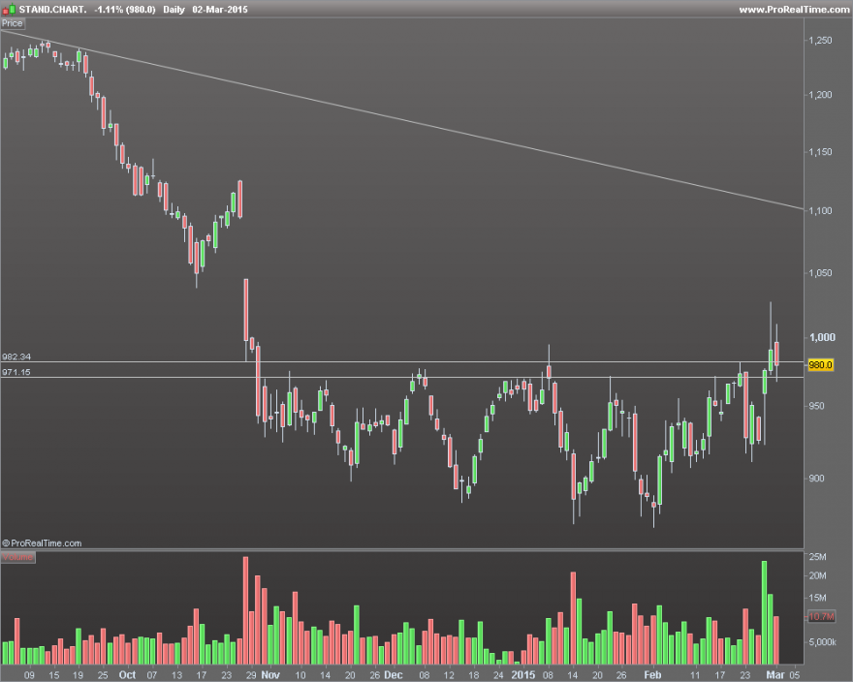
Task: Click the -1.11% (980.0) change value
Action: pos(125,10)
